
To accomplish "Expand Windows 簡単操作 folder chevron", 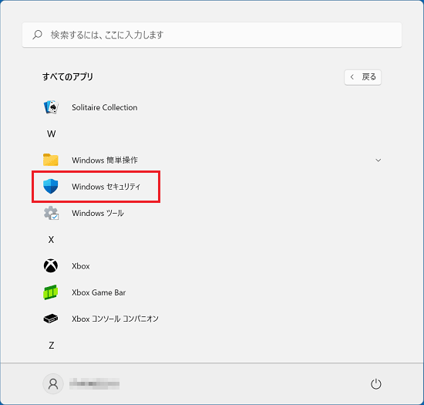I will [x=379, y=160].
